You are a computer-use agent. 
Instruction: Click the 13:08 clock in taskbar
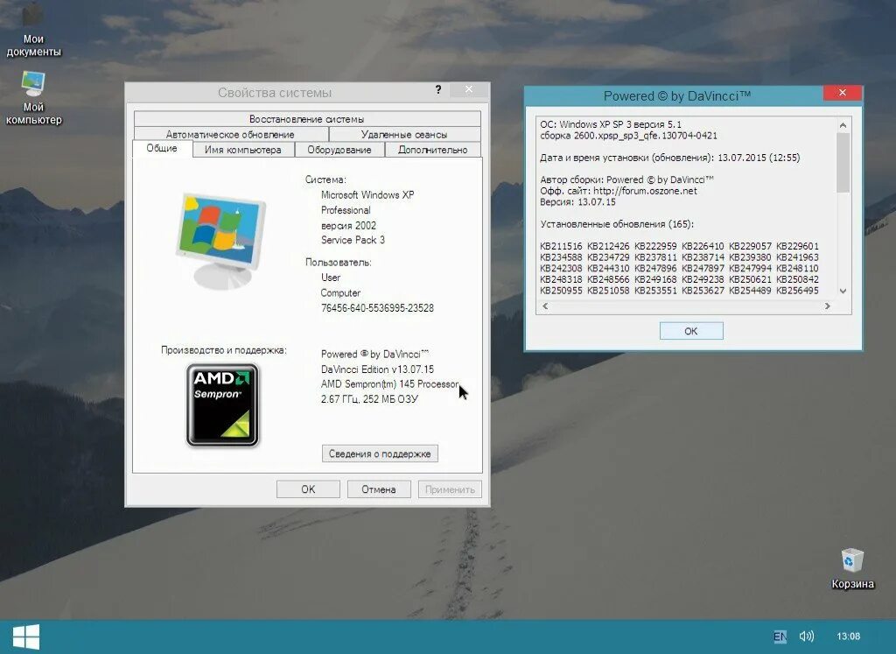click(x=848, y=636)
